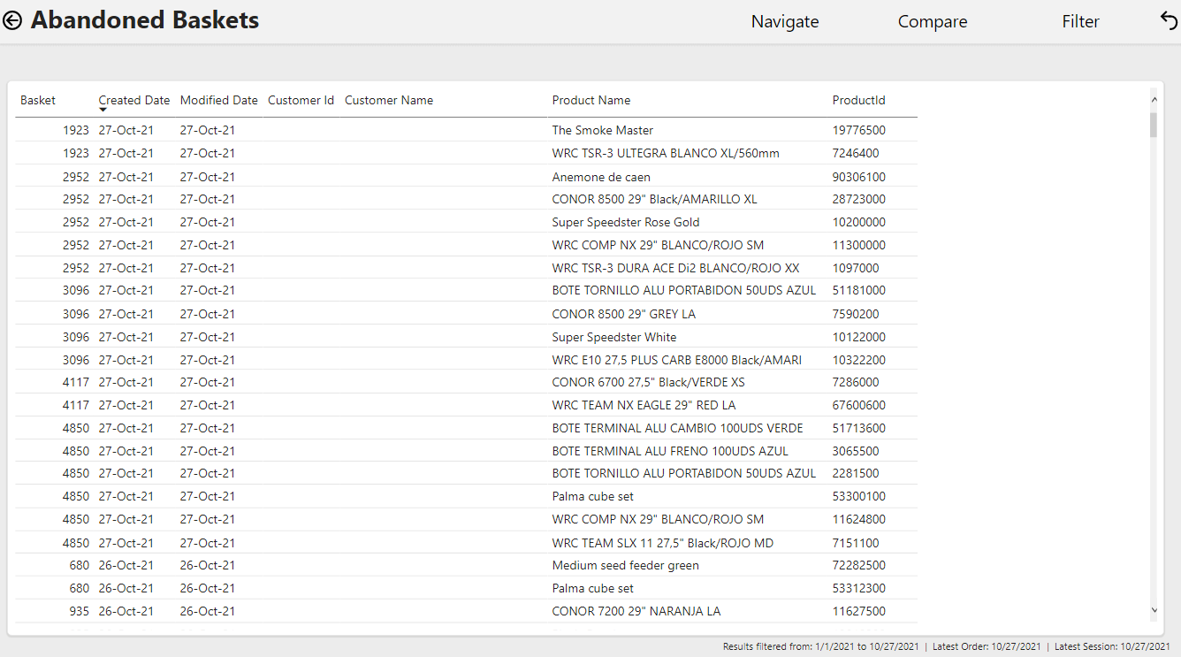Screen dimensions: 1181x657
Task: Select the Medium seed feeder green cell
Action: point(626,565)
